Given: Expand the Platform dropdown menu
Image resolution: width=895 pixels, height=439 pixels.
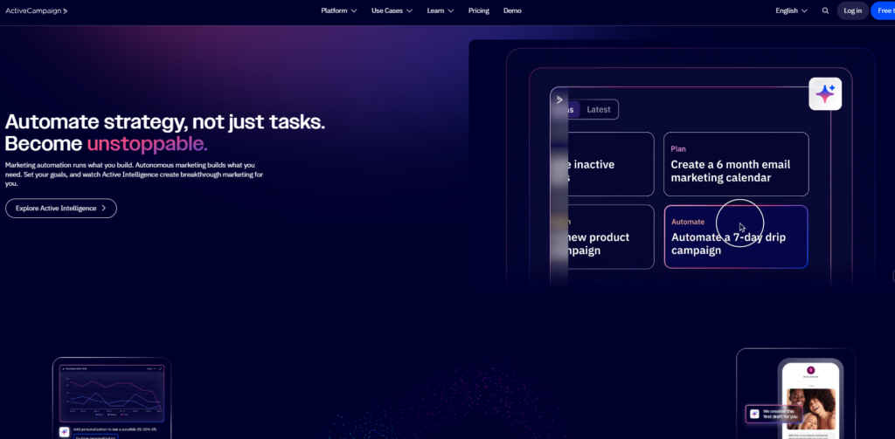Looking at the screenshot, I should 339,10.
